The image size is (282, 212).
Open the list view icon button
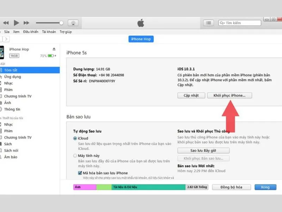[208, 23]
